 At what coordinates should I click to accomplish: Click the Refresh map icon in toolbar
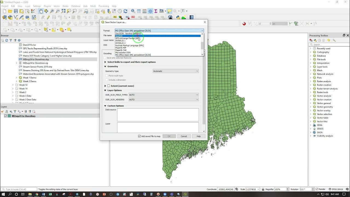(125, 11)
